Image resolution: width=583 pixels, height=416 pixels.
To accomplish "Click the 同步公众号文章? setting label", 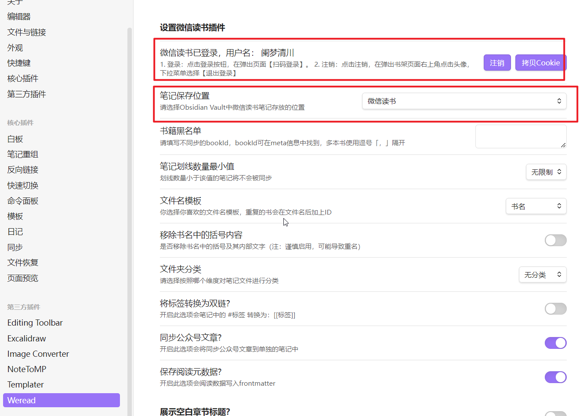I will 191,337.
